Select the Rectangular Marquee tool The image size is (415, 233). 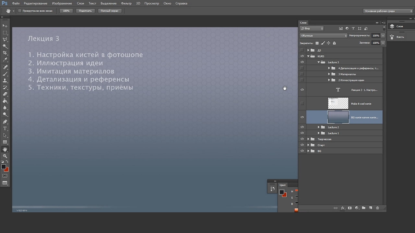click(5, 33)
